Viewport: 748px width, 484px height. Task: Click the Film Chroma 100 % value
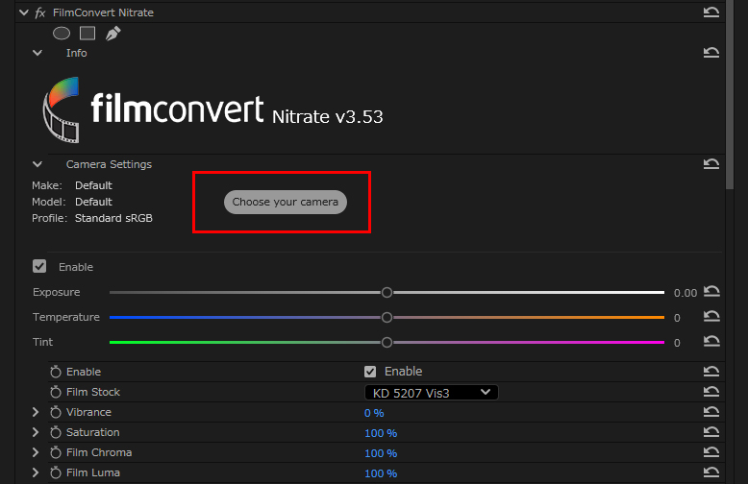tap(381, 453)
